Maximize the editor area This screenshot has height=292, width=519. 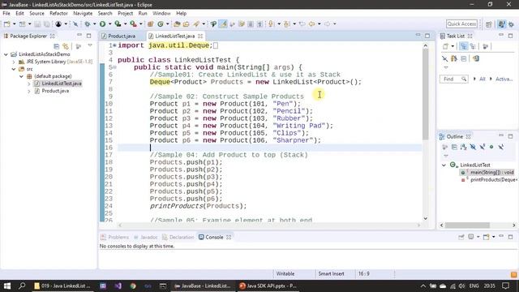tap(427, 36)
